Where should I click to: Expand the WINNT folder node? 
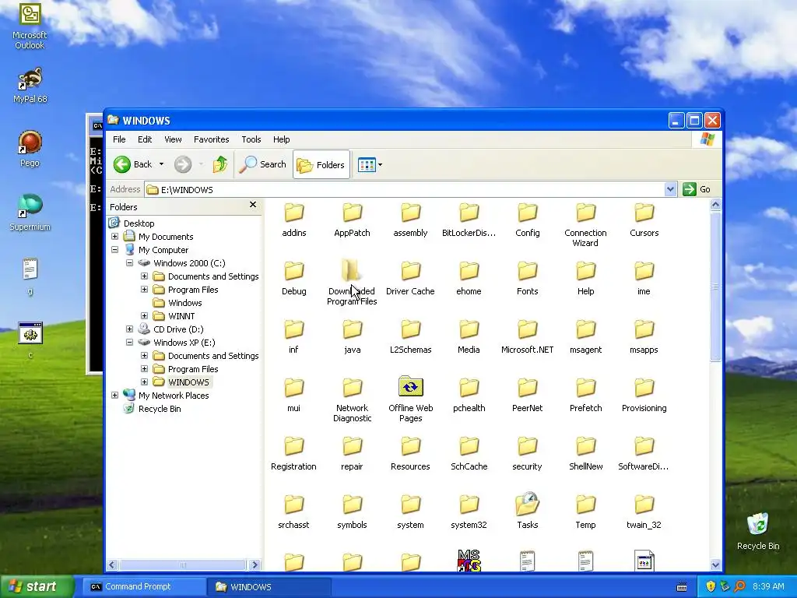144,316
